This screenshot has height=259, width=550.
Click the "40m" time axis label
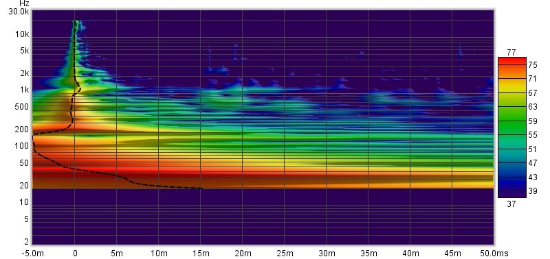[410, 254]
